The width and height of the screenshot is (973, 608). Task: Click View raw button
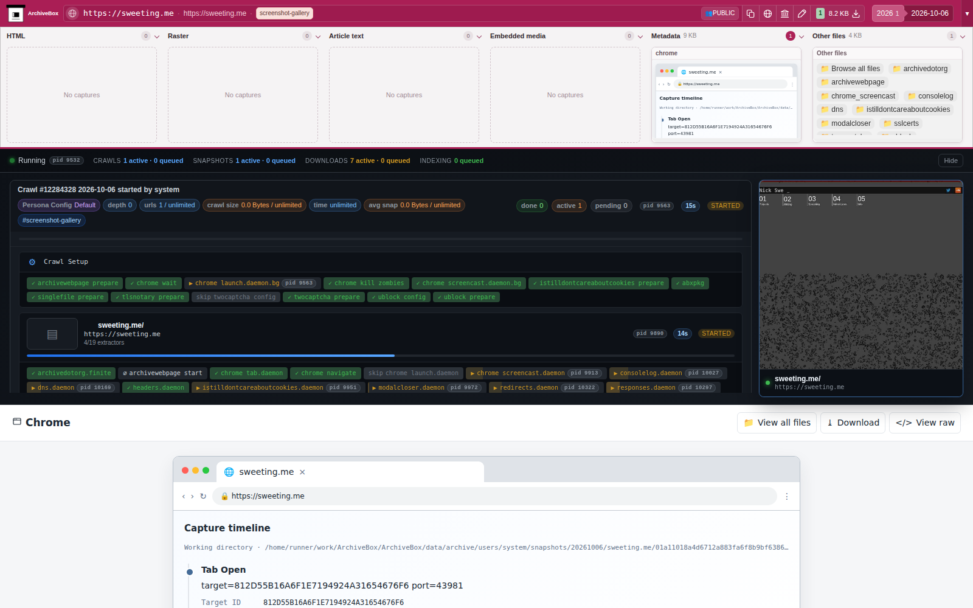(925, 423)
